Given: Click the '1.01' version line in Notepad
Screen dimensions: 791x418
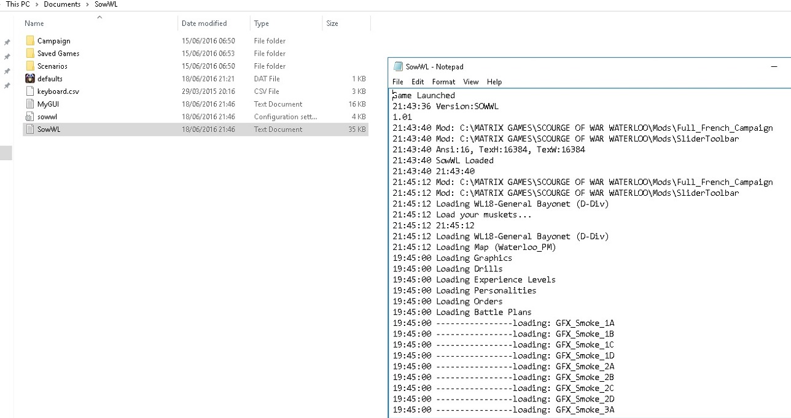Looking at the screenshot, I should [402, 117].
